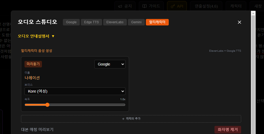The width and height of the screenshot is (264, 134).
Task: Click the 화자명 제거 button
Action: coord(228,130)
